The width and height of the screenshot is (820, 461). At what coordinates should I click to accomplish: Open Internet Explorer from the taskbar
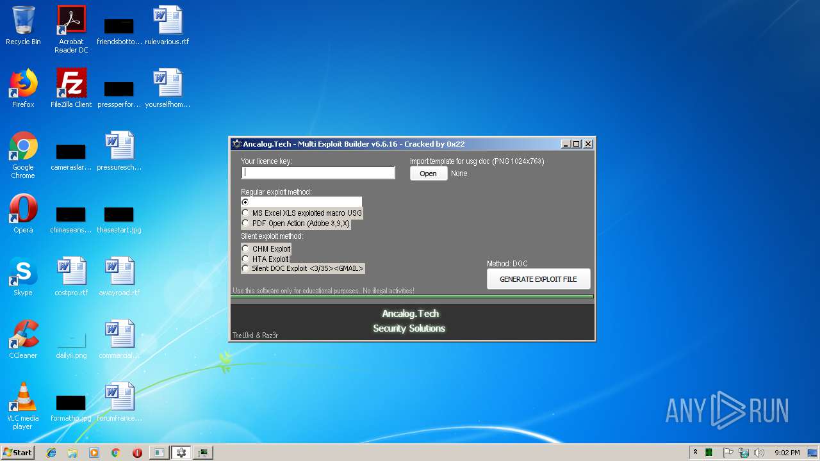(x=51, y=453)
